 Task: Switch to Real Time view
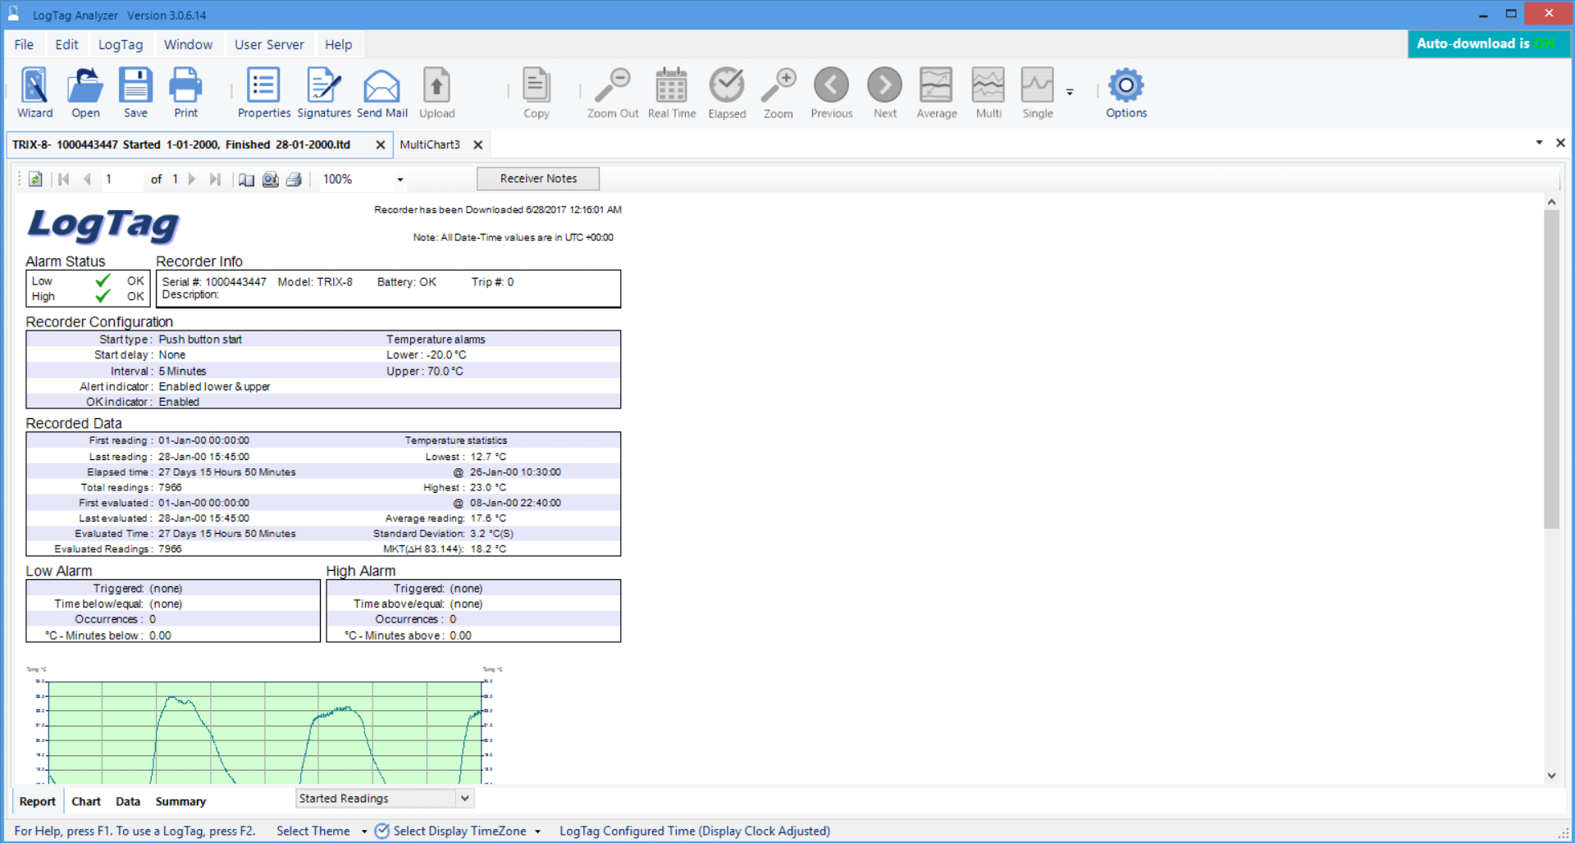[671, 90]
